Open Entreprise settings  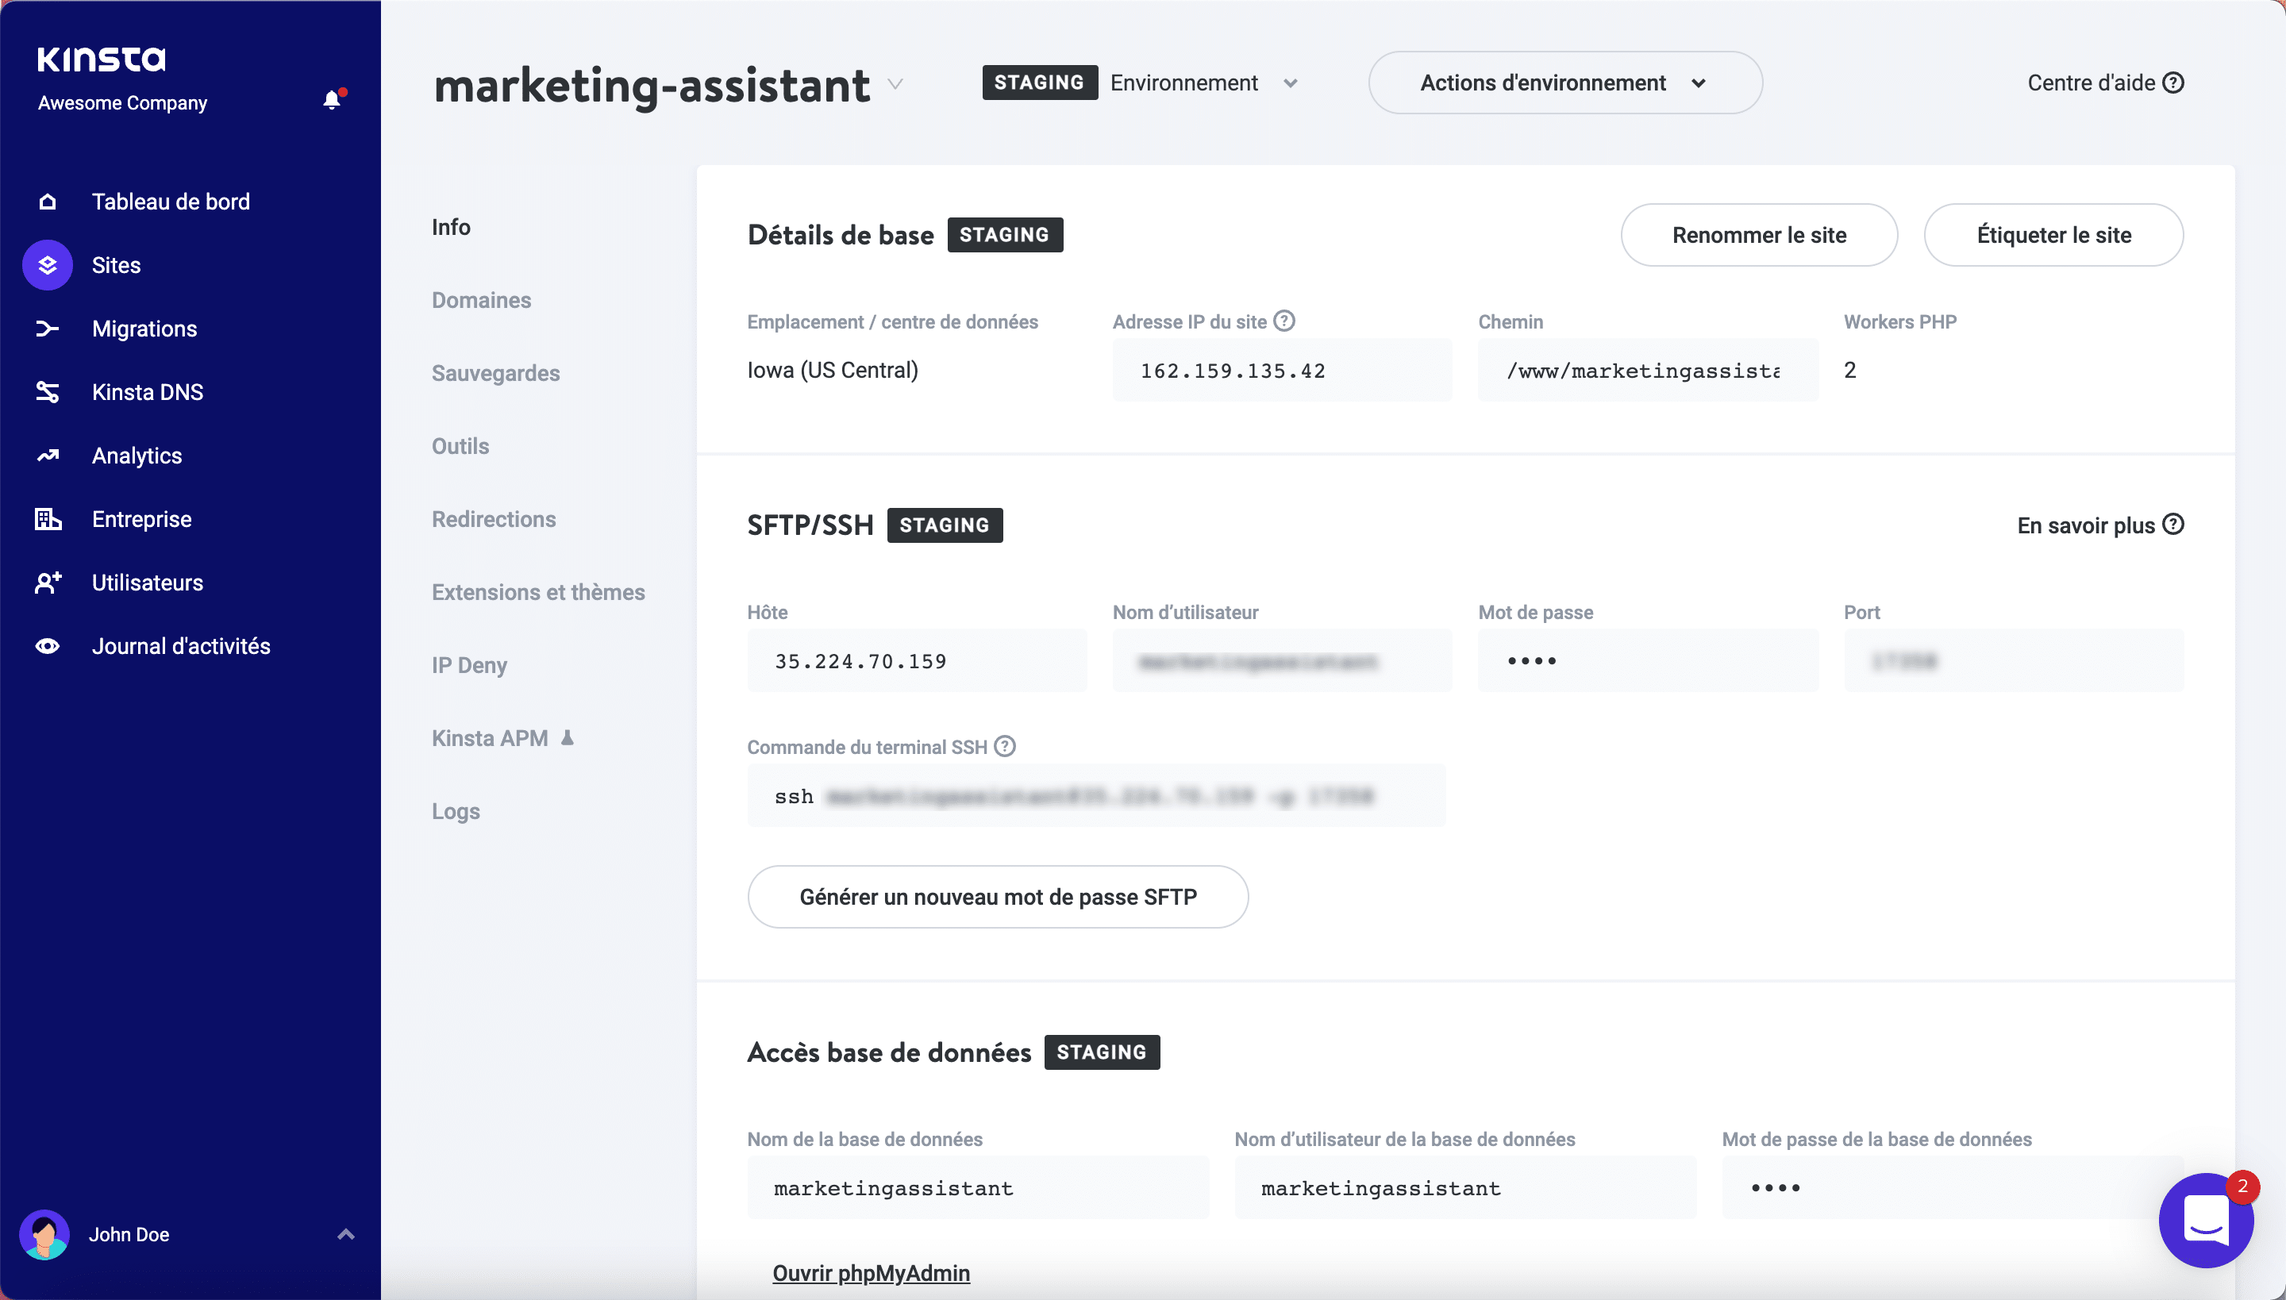pos(141,519)
